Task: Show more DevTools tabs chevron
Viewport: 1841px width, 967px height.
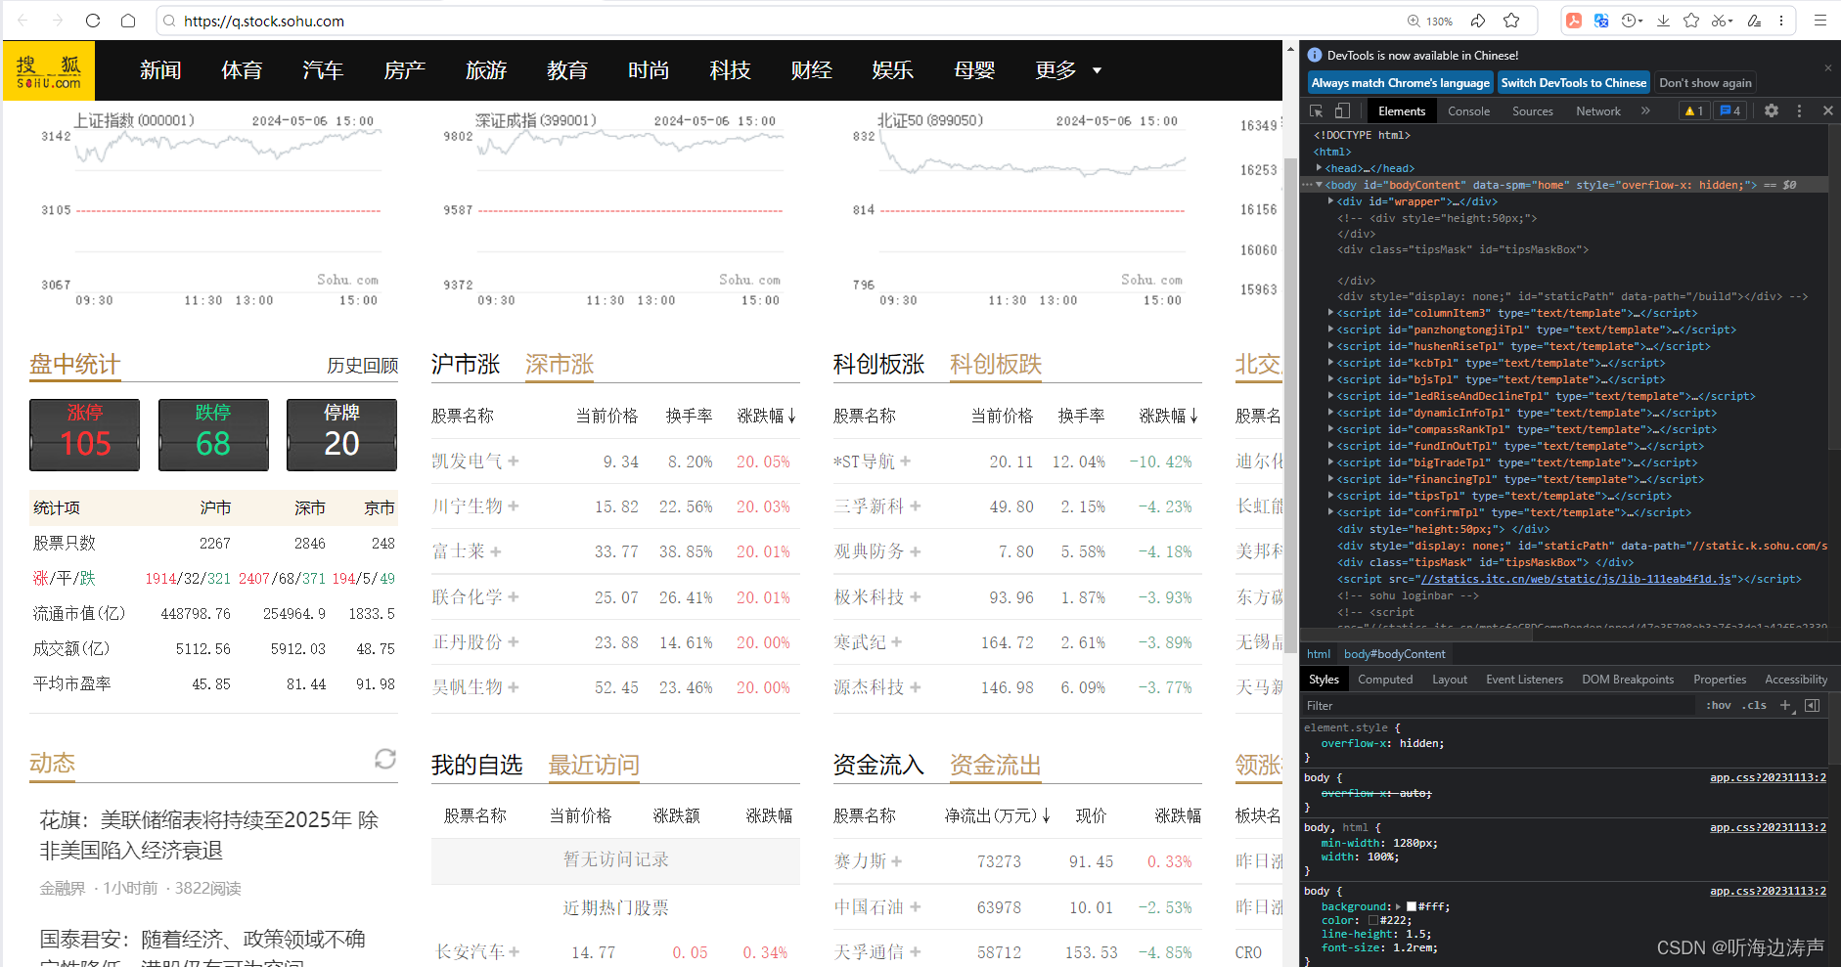Action: [x=1645, y=110]
